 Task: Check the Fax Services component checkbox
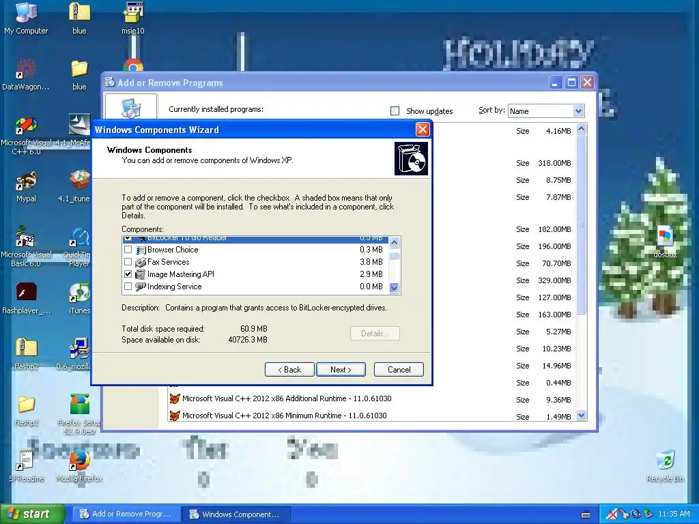(128, 262)
